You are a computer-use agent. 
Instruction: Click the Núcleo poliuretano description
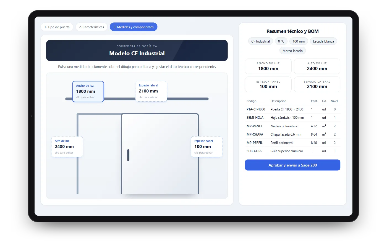(x=284, y=126)
